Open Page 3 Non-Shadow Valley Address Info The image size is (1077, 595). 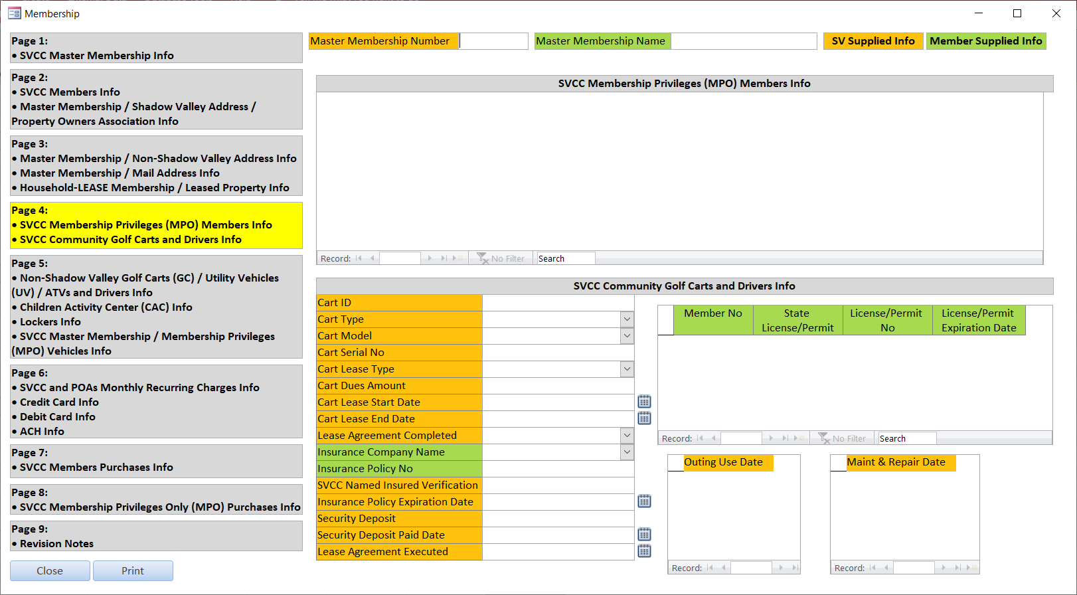(x=156, y=165)
